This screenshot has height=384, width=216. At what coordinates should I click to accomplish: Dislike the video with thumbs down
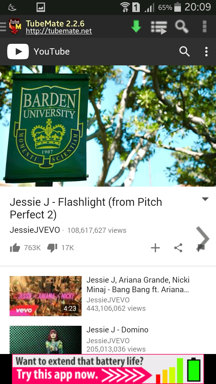tap(52, 248)
